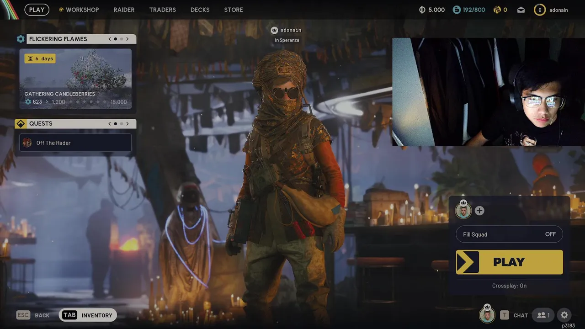
Task: Click the Quests header diamond icon
Action: coord(21,123)
